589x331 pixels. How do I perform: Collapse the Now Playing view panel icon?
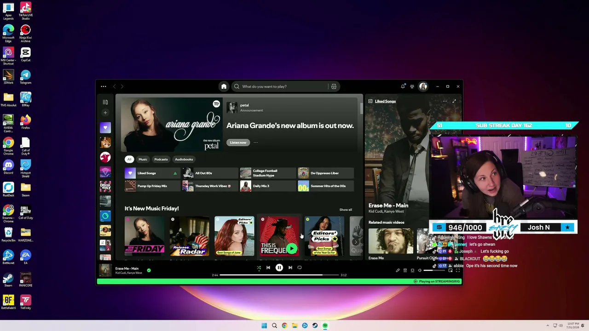(370, 101)
